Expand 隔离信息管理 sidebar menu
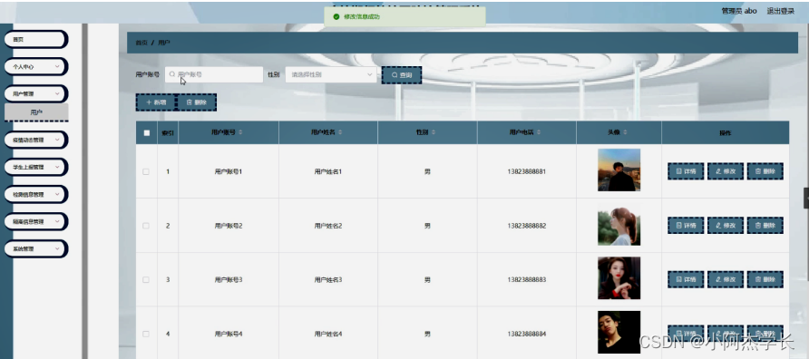 [x=35, y=221]
